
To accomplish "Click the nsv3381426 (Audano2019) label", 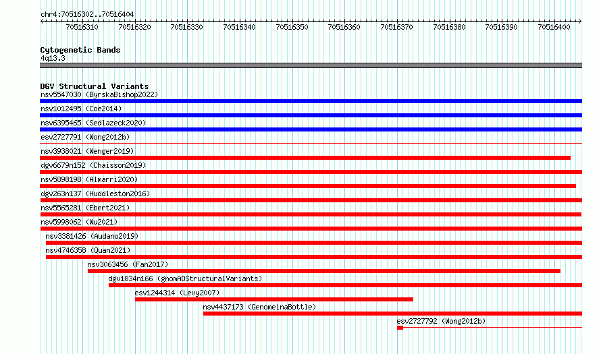I will (92, 236).
